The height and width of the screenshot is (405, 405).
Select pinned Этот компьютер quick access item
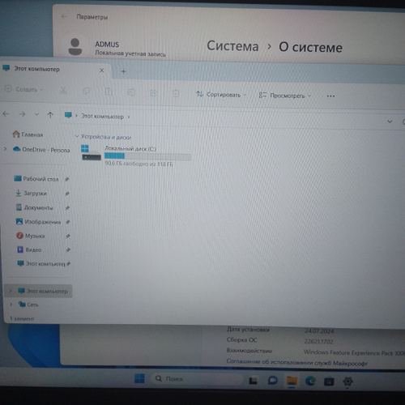(x=41, y=263)
